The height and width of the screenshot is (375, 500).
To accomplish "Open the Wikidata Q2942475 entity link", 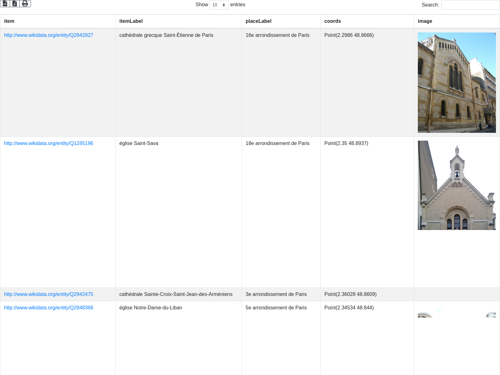I will click(x=48, y=294).
